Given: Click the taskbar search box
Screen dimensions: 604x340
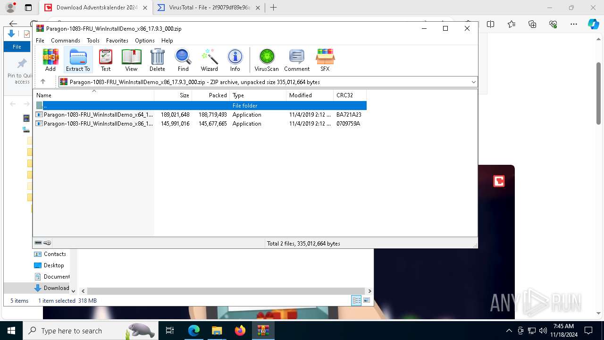Looking at the screenshot, I should click(x=91, y=331).
